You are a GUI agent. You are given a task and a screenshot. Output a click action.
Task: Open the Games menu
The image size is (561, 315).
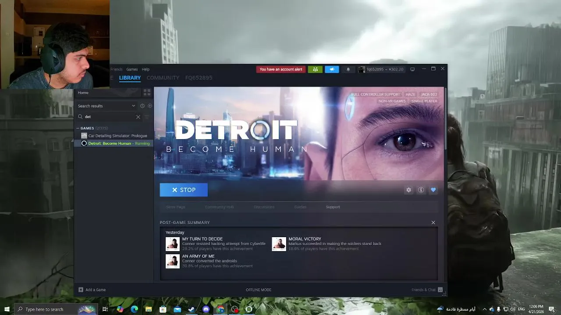132,69
